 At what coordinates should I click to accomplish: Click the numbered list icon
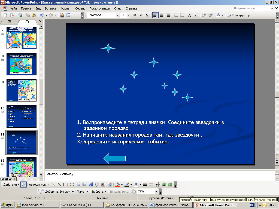tap(176, 15)
